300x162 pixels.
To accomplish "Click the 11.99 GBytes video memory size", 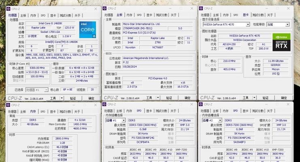I will (276, 61).
